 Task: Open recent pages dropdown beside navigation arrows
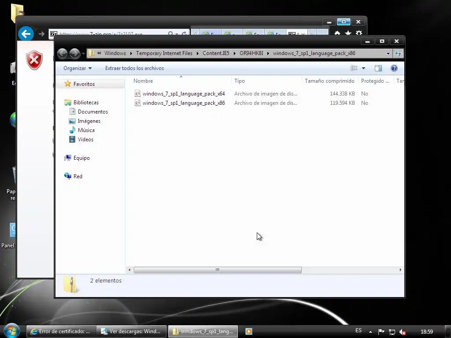pyautogui.click(x=83, y=53)
